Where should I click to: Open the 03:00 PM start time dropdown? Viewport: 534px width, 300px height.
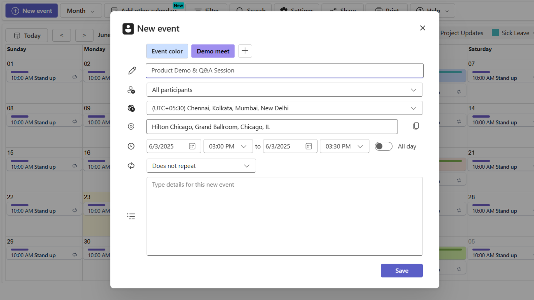pyautogui.click(x=228, y=146)
